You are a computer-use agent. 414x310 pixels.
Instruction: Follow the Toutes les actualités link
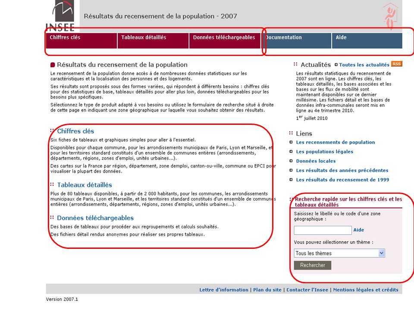[x=364, y=65]
